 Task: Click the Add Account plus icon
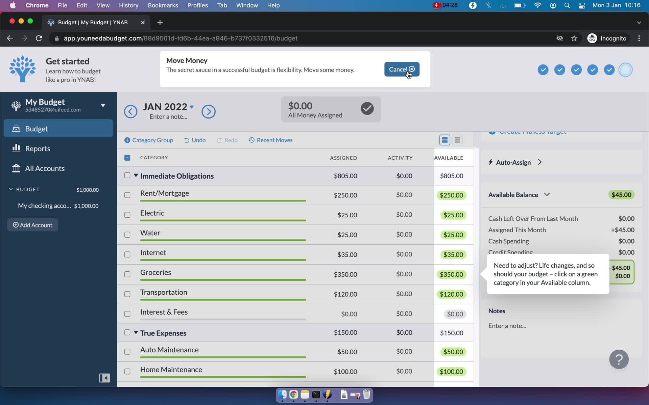coord(16,225)
